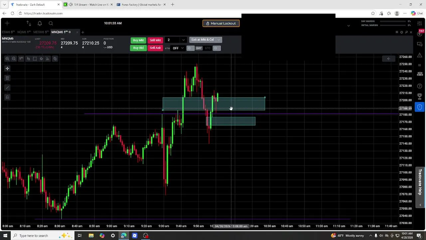Select DAY time-in-force
Image resolution: width=426 pixels, height=240 pixels.
click(x=199, y=48)
